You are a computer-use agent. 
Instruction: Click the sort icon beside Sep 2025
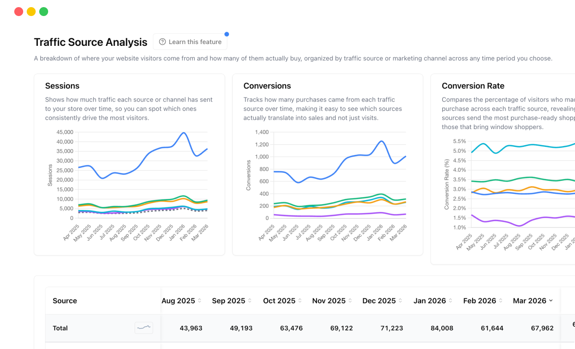coord(249,300)
